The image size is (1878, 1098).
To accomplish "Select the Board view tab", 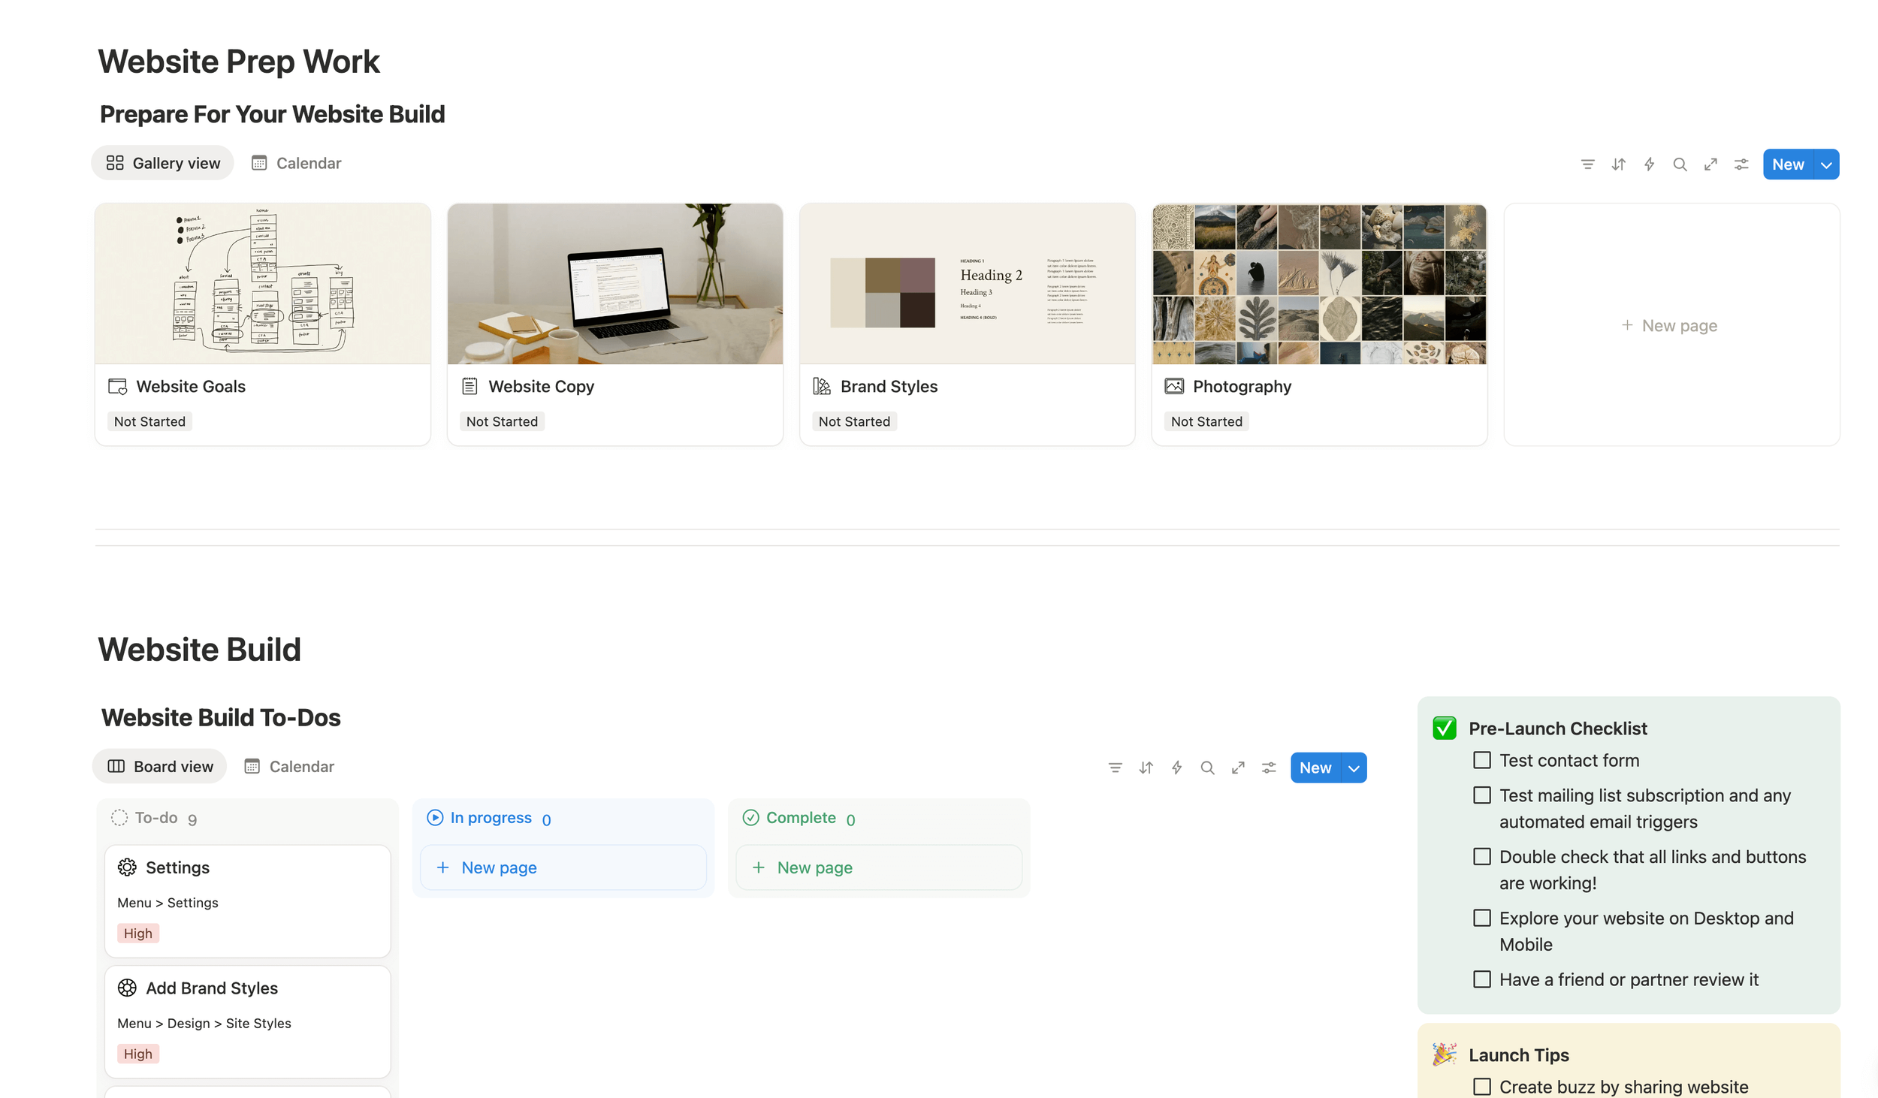I will [x=160, y=766].
